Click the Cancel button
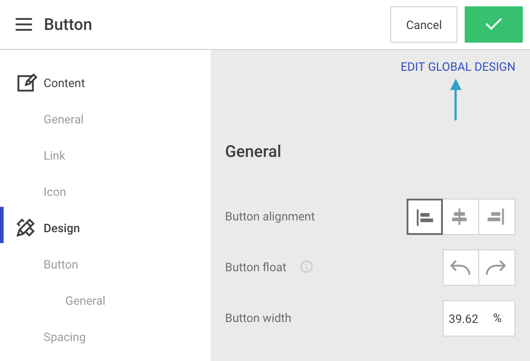This screenshot has width=530, height=361. pyautogui.click(x=423, y=24)
